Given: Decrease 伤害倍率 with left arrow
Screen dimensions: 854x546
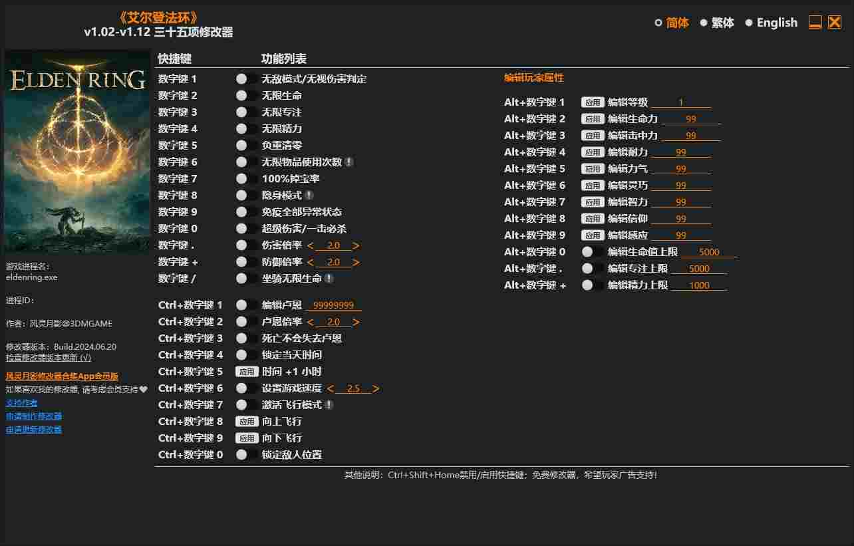Looking at the screenshot, I should pyautogui.click(x=310, y=245).
